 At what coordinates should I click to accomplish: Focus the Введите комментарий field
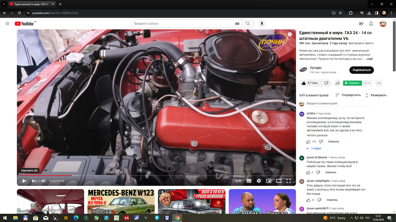[338, 104]
